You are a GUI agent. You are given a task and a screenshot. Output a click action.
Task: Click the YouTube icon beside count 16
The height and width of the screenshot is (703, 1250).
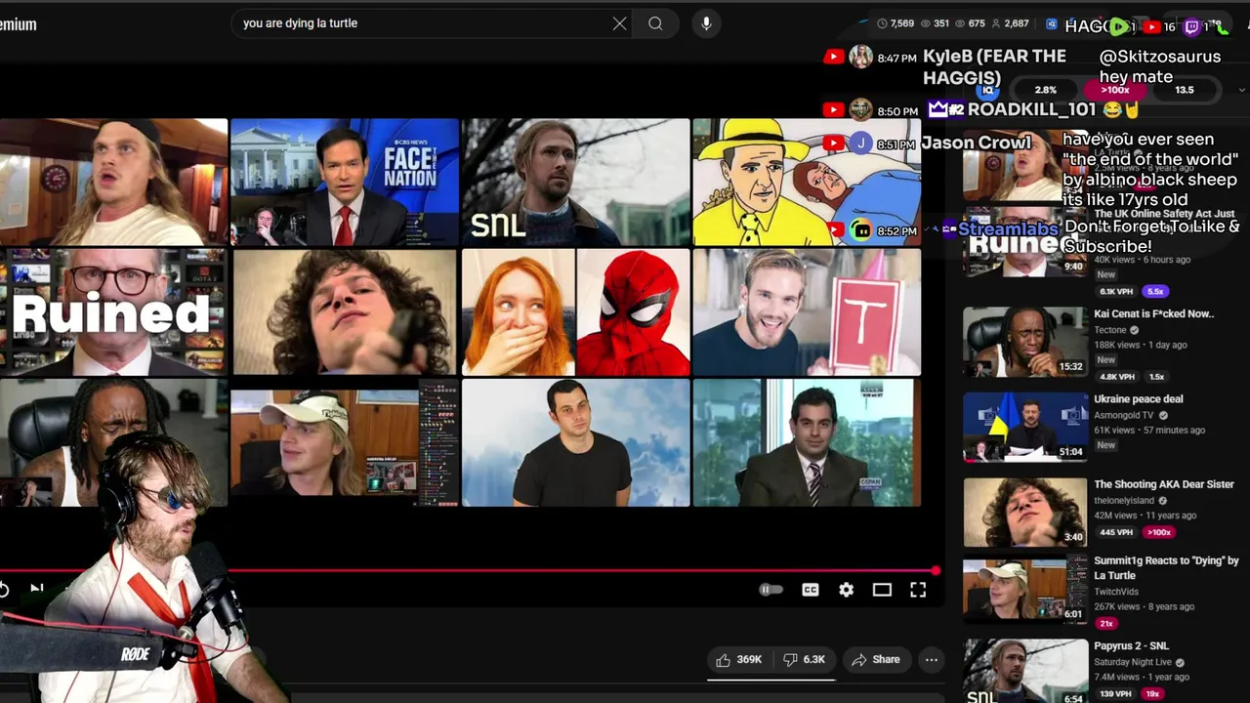1152,27
